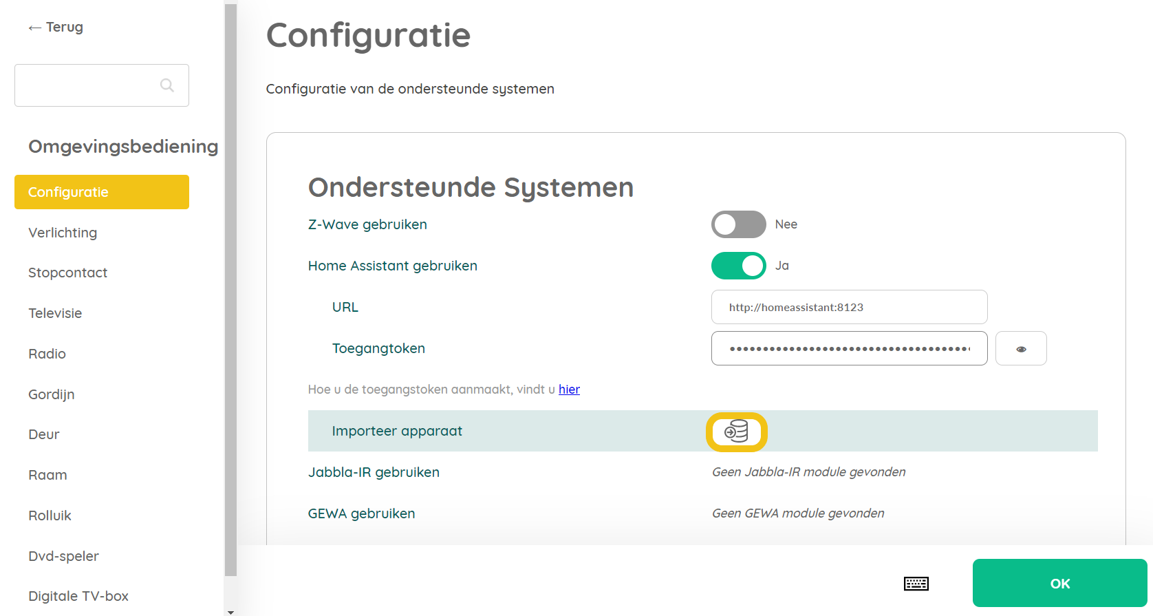
Task: Click the import device database icon
Action: point(736,432)
